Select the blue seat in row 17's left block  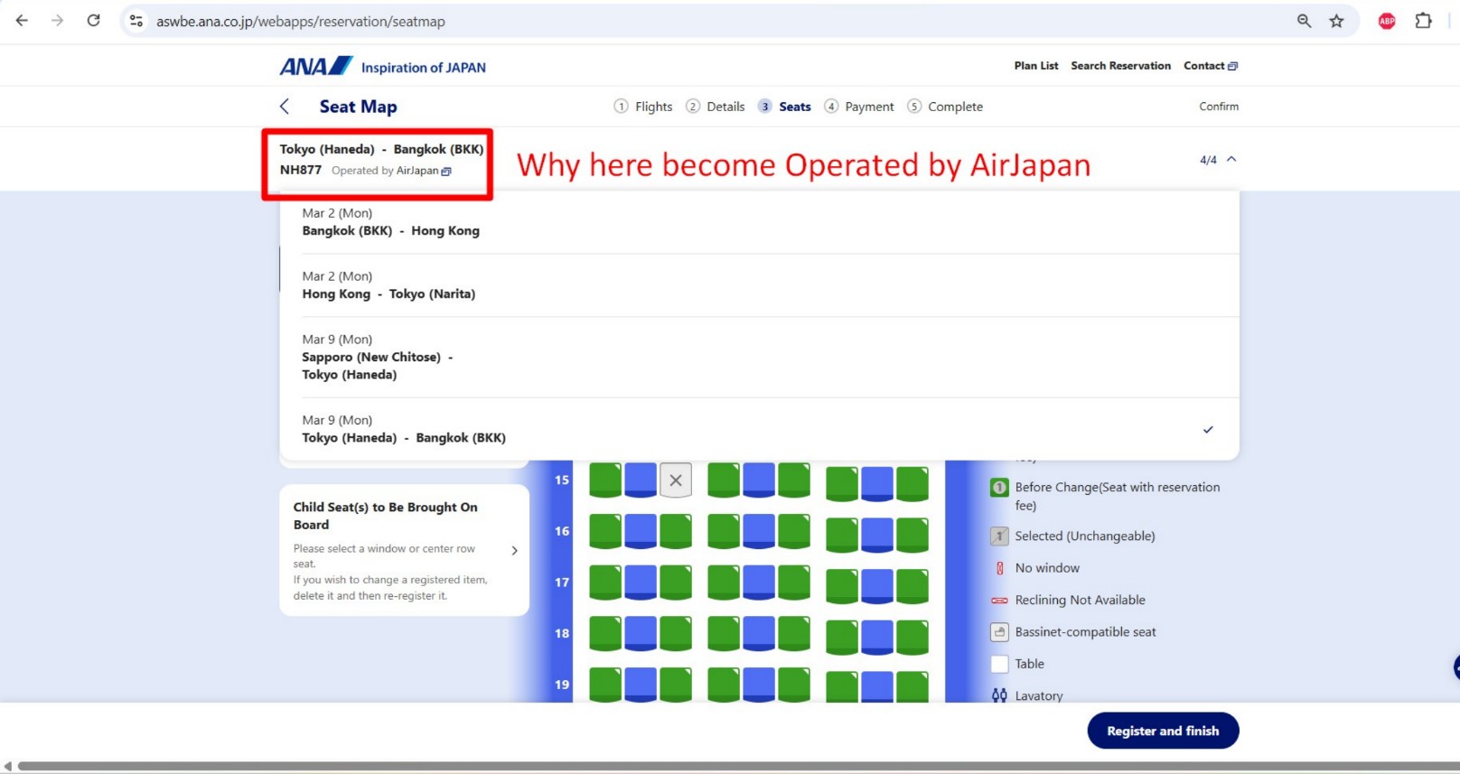[x=641, y=583]
